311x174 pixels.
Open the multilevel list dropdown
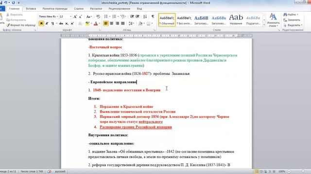coord(123,16)
